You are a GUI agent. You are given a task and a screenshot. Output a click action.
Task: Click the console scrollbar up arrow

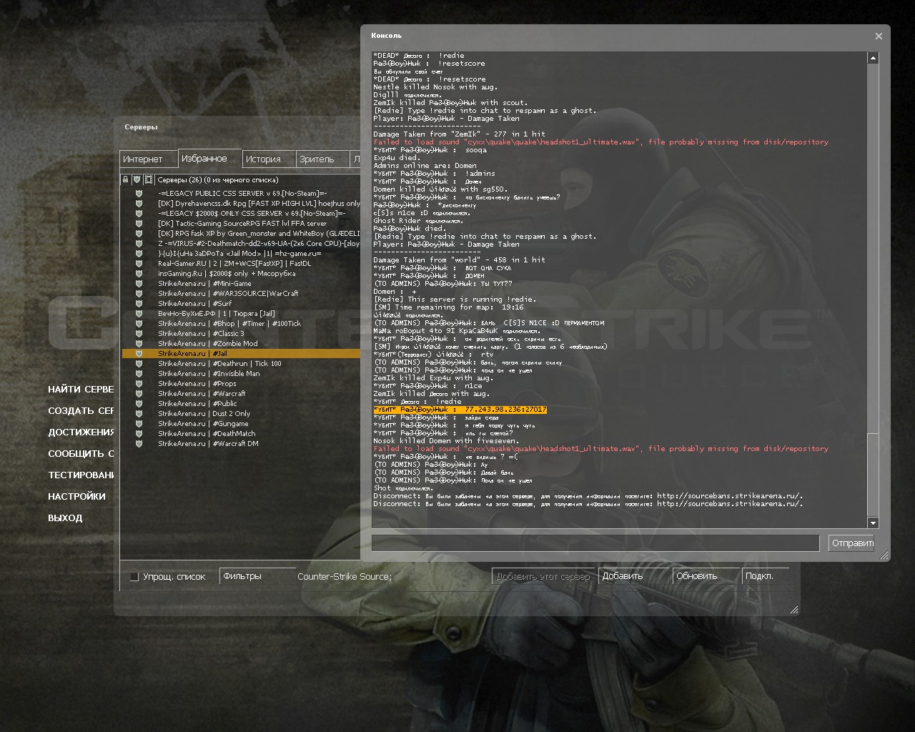(x=873, y=58)
